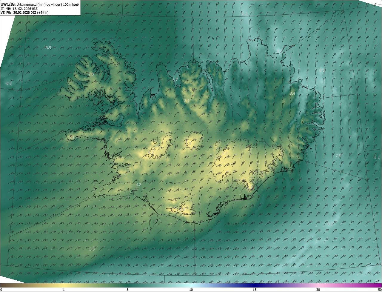Click the 8.5 value label in the northeast sea

point(322,70)
